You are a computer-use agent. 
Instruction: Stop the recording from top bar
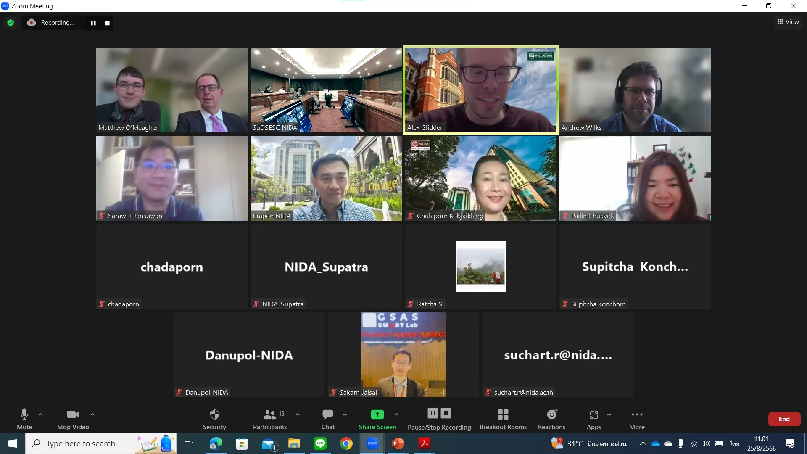click(x=107, y=23)
